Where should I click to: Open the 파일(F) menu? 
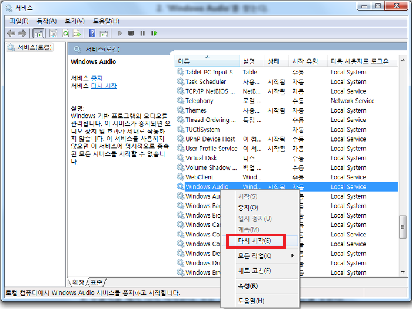(19, 21)
